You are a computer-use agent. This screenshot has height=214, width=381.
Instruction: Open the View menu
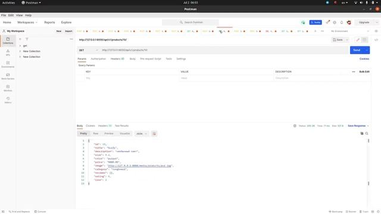(x=19, y=15)
